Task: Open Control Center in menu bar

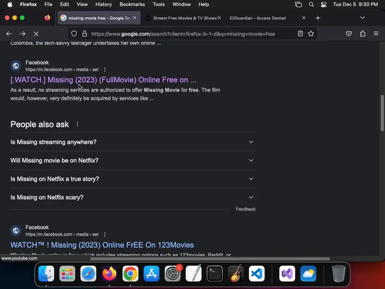Action: pos(324,4)
